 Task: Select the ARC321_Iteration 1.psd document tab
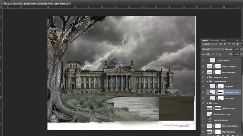(x=37, y=3)
